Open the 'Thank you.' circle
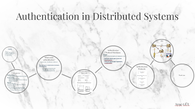Image resolution: width=195 pixels, height=109 pixels. click(x=182, y=76)
